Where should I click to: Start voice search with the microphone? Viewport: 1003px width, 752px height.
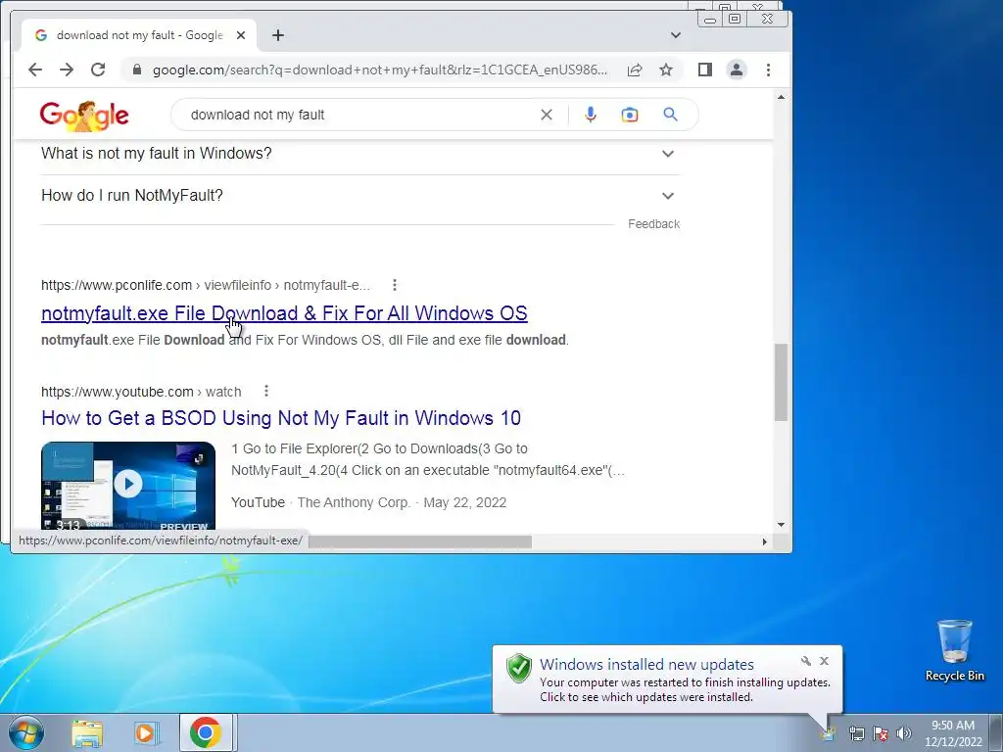pos(591,116)
